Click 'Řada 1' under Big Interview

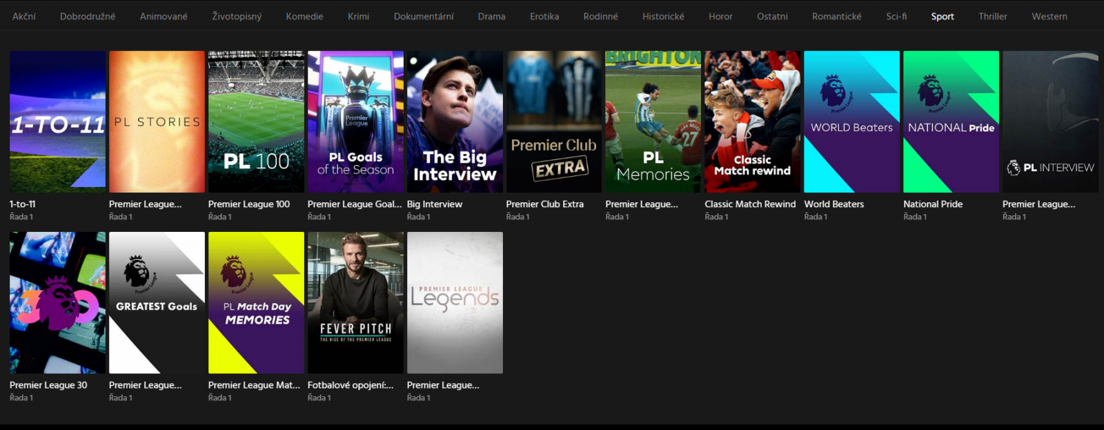pyautogui.click(x=419, y=217)
